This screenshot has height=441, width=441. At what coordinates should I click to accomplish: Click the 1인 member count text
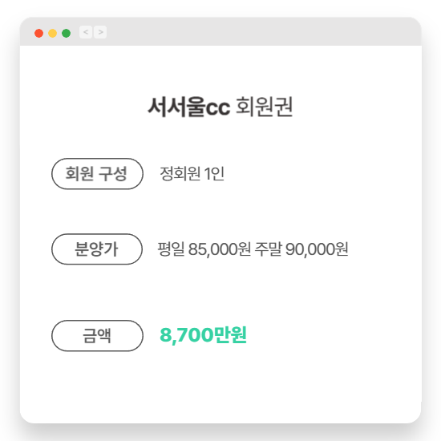pos(214,173)
